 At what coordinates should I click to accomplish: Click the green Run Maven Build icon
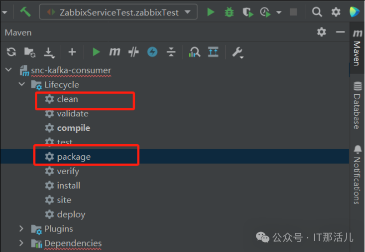click(96, 52)
